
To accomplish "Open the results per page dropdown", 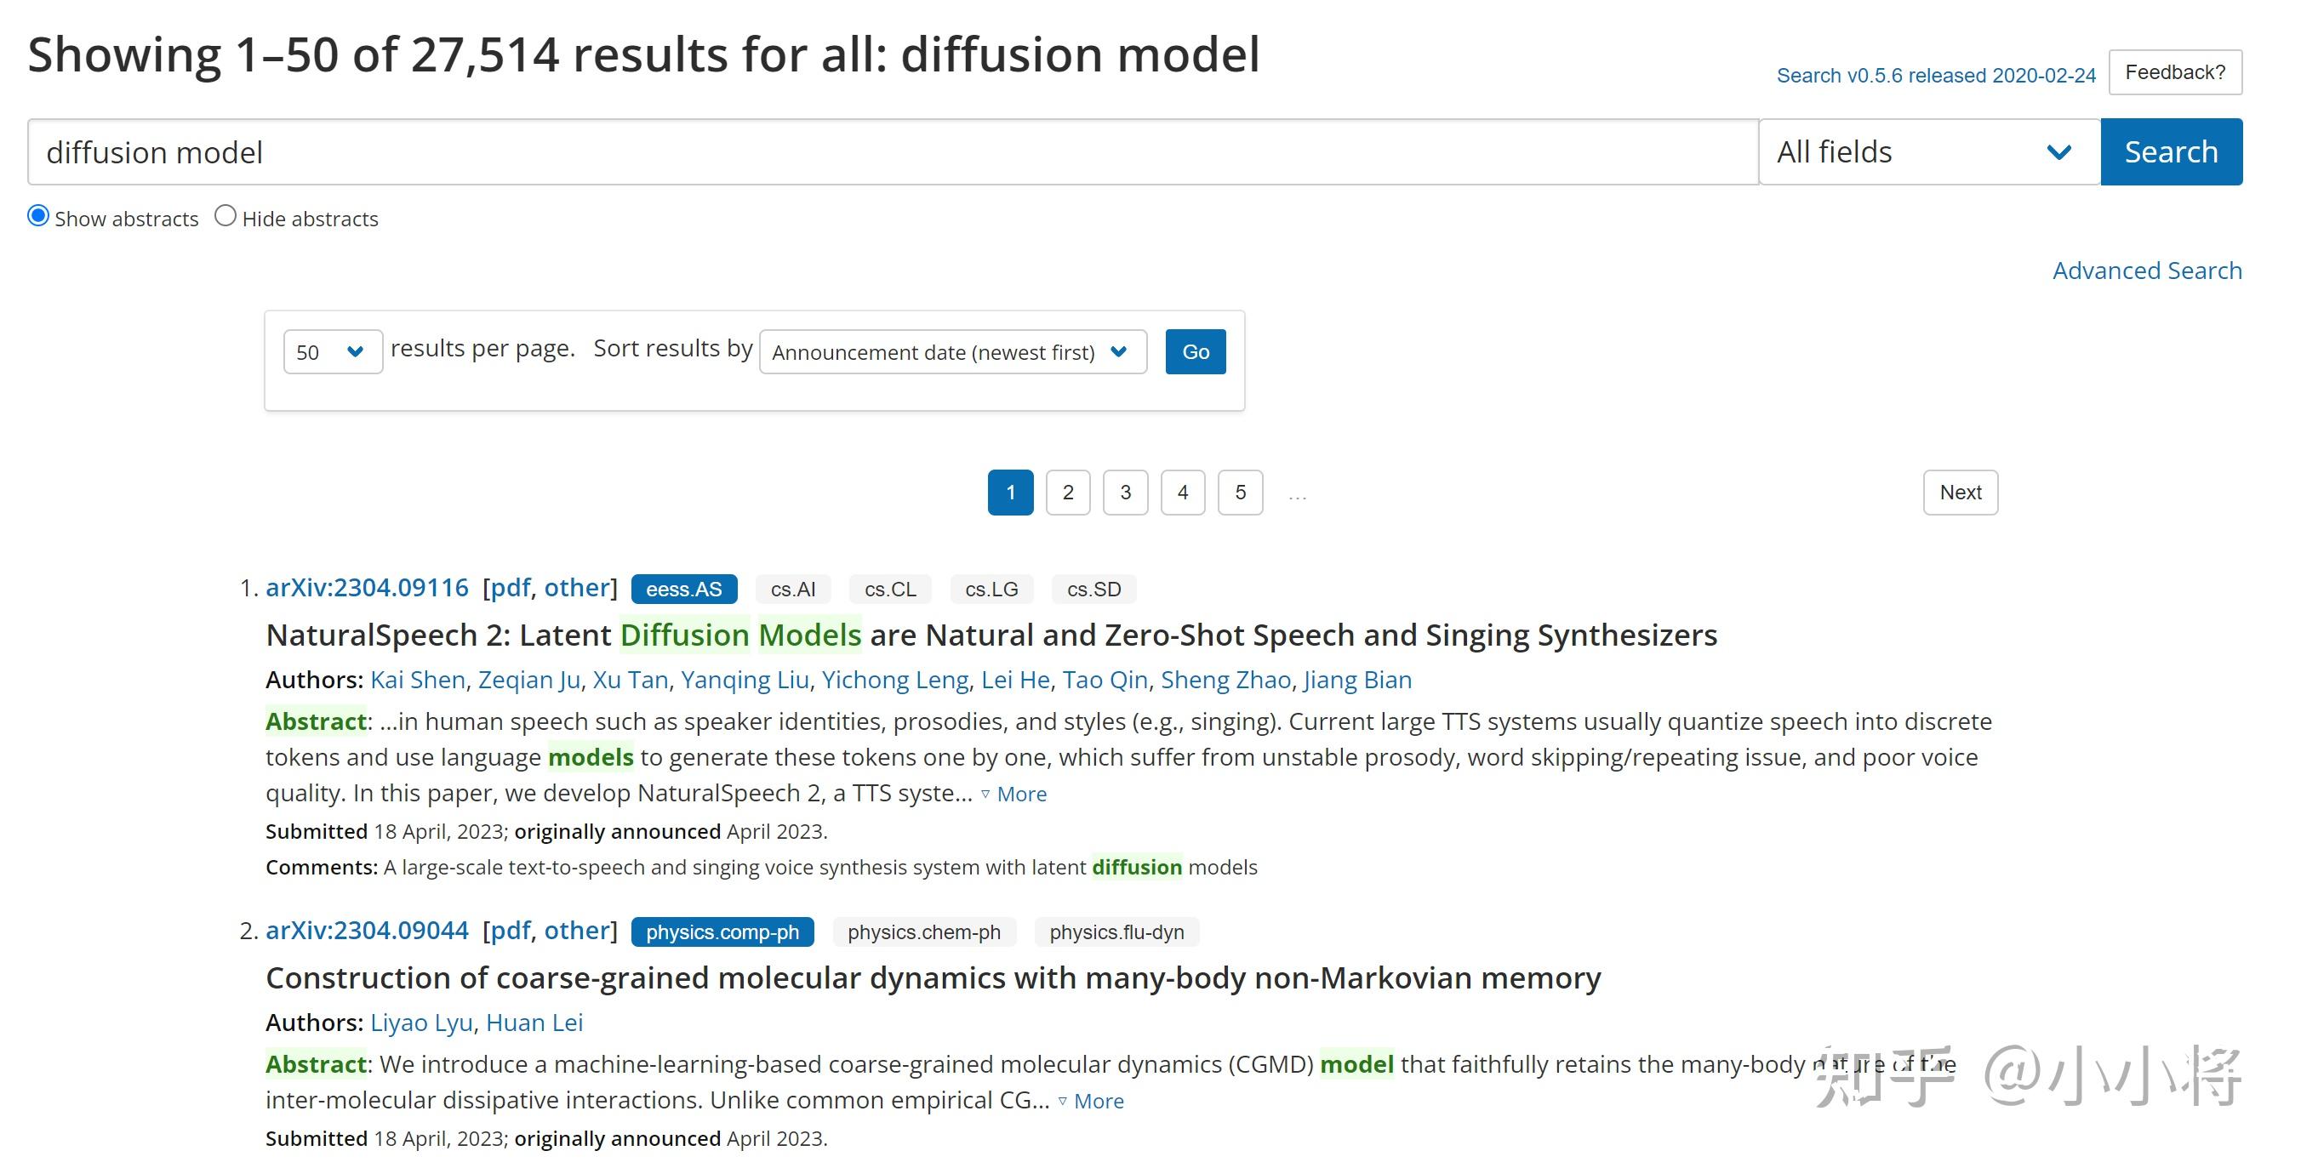I will tap(331, 352).
